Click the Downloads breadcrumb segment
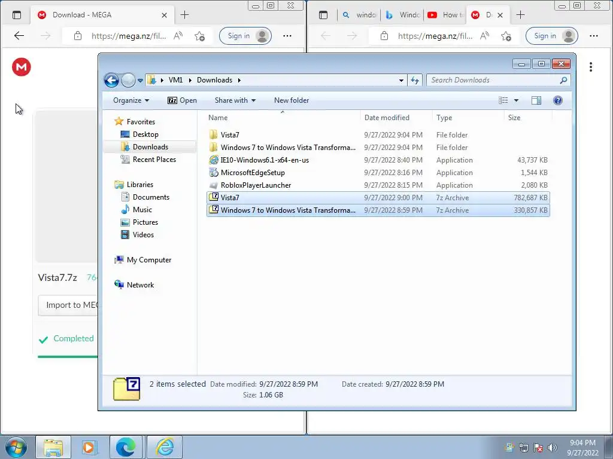 [215, 80]
